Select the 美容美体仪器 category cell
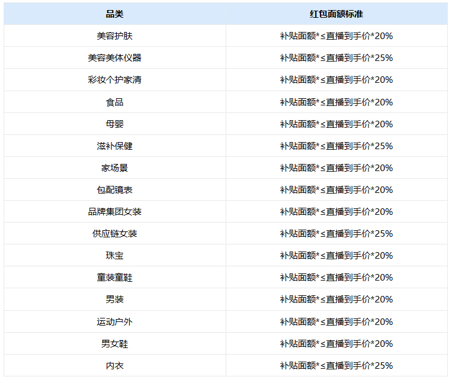This screenshot has width=452, height=380. (x=114, y=58)
